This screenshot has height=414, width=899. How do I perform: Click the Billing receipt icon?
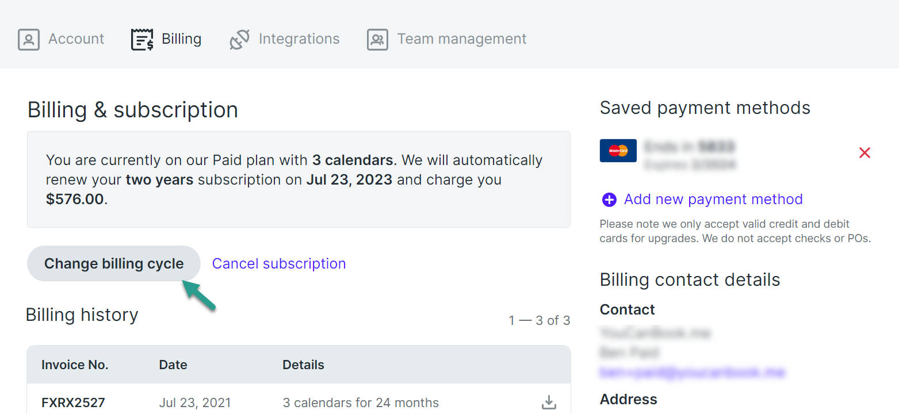(x=142, y=40)
